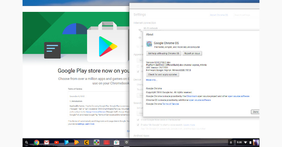Open the YouTube shelf icon
Image resolution: width=282 pixels, height=147 pixels.
pyautogui.click(x=56, y=142)
